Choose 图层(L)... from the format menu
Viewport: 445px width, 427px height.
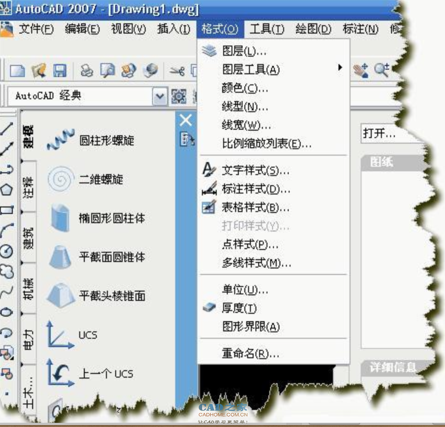[274, 51]
